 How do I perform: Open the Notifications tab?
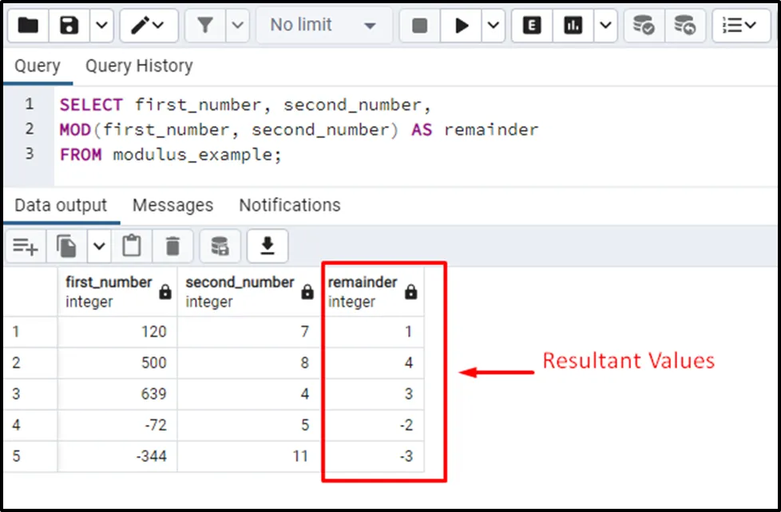[x=289, y=205]
